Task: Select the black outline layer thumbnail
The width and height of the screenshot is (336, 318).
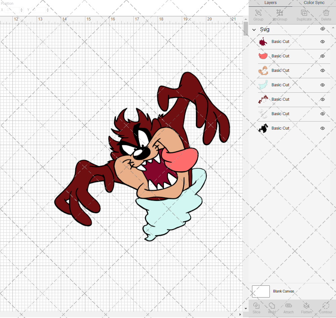Action: 263,128
